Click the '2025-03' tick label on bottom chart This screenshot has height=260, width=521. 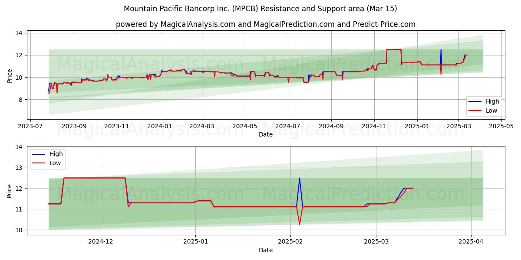376,241
